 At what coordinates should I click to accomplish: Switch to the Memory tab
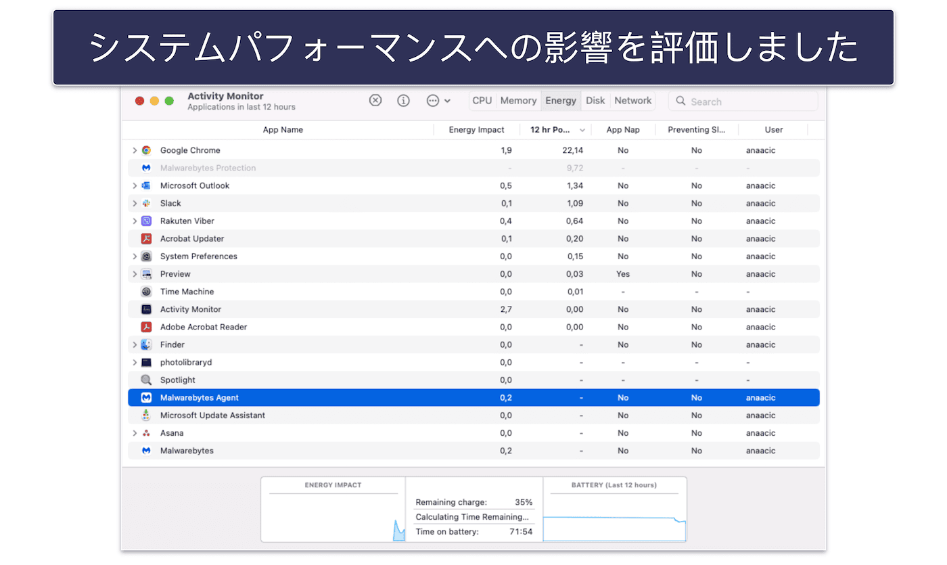(518, 101)
